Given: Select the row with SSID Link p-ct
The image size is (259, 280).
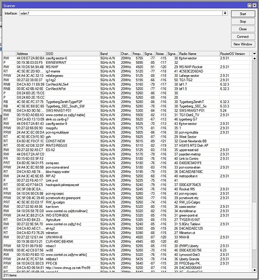Looking at the screenshot, I should point(127,180).
